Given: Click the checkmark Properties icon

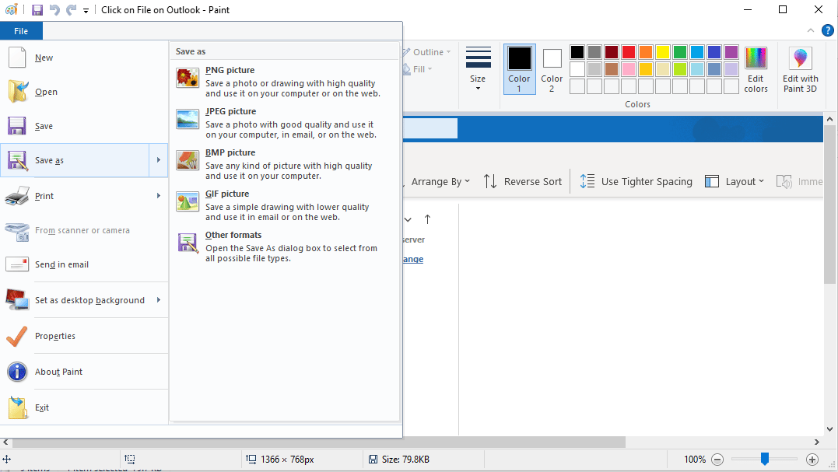Looking at the screenshot, I should 16,336.
